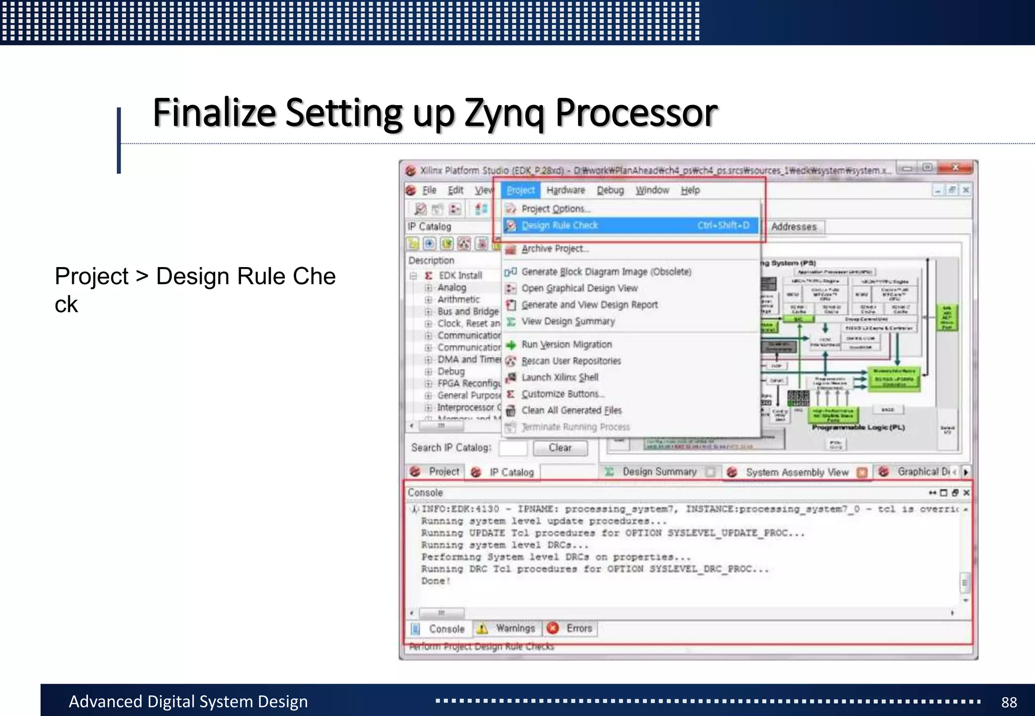Click the Clear search button

[x=560, y=448]
